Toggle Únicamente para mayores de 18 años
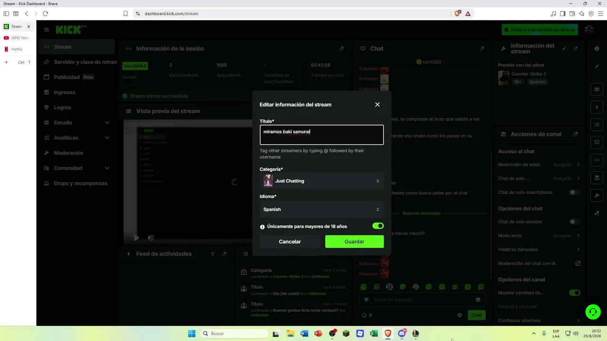607x341 pixels. pos(378,226)
